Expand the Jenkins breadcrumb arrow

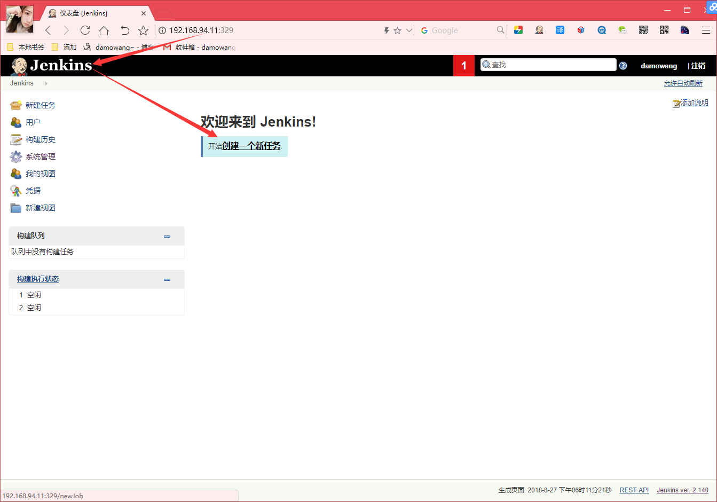click(x=46, y=83)
